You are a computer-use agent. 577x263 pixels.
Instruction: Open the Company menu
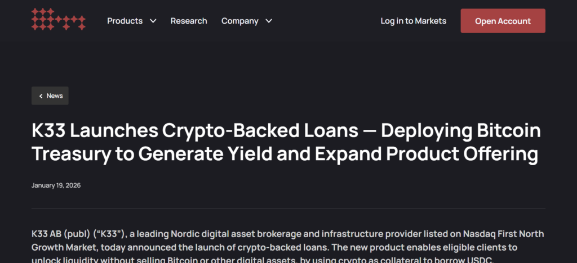click(240, 21)
